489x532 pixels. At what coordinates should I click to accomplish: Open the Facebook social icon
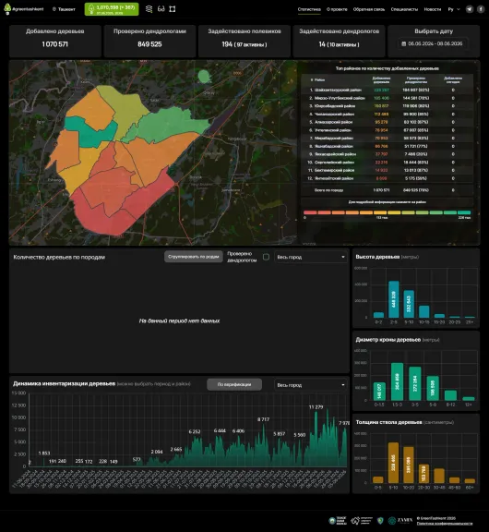tap(481, 9)
